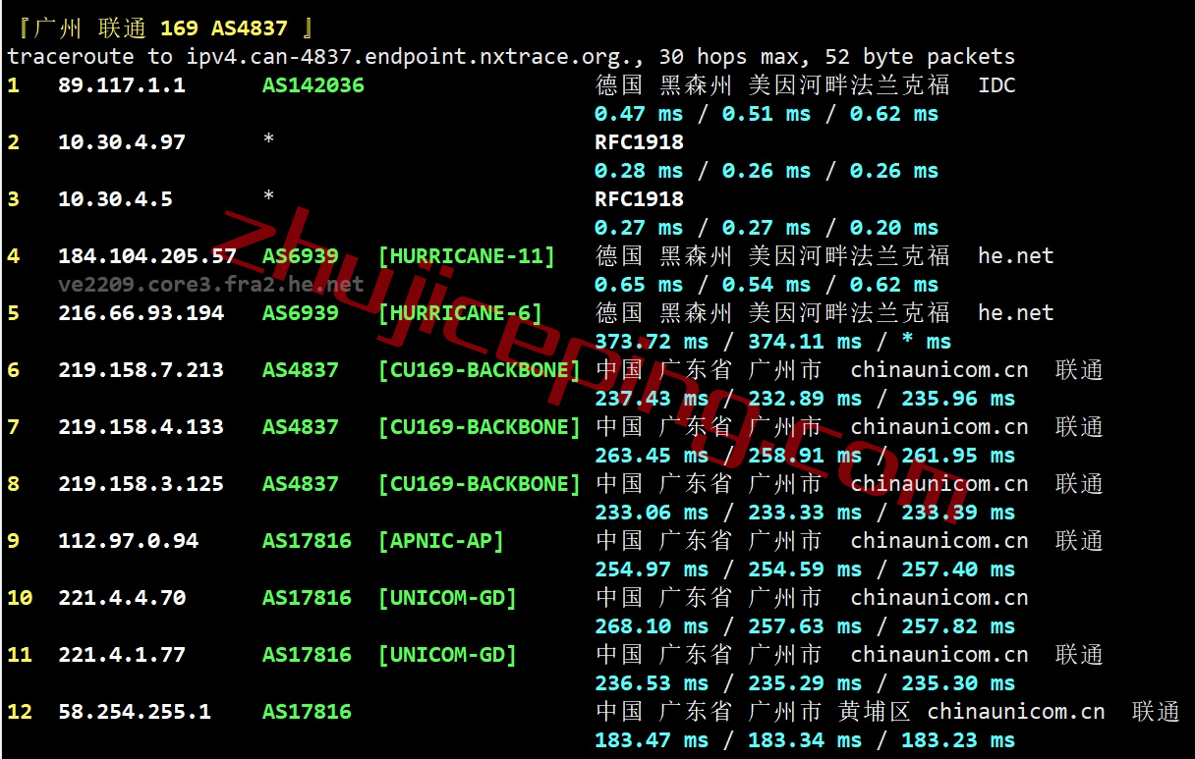The height and width of the screenshot is (759, 1195).
Task: Select latency 233.06 ms in hop 8
Action: [x=652, y=513]
